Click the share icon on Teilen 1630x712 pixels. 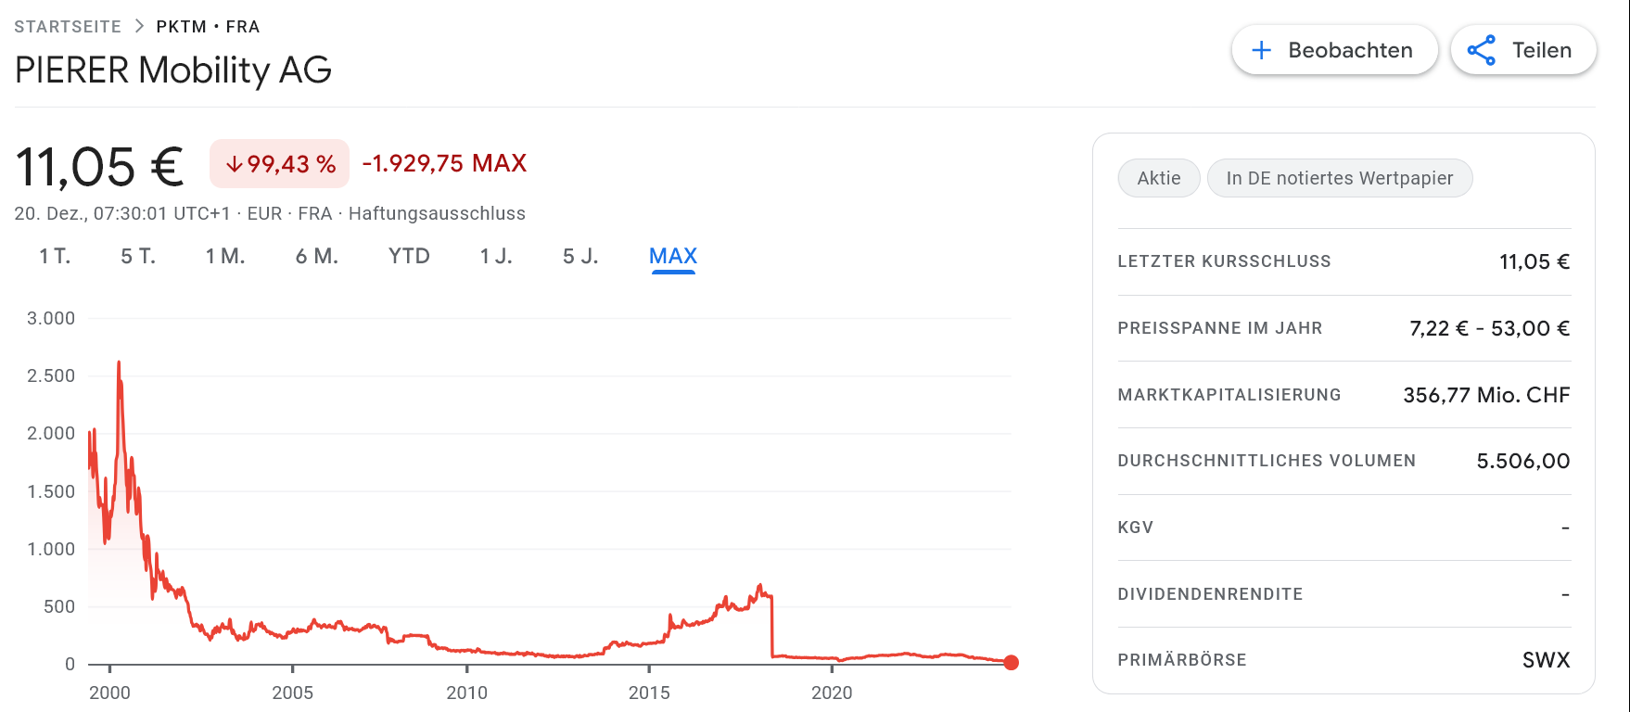pyautogui.click(x=1481, y=50)
